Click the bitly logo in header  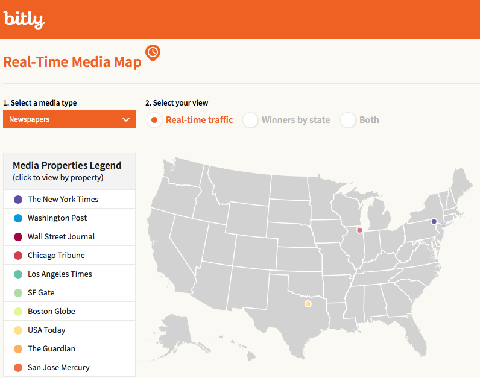pos(24,20)
